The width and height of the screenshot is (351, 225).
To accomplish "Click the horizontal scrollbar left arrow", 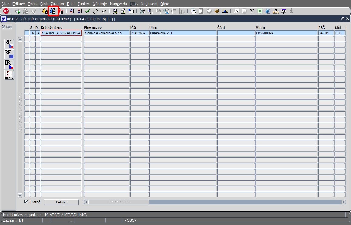I will [86, 202].
